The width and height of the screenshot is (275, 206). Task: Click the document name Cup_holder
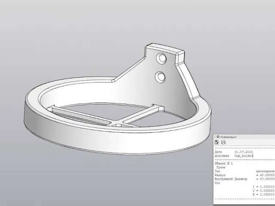coord(244,155)
